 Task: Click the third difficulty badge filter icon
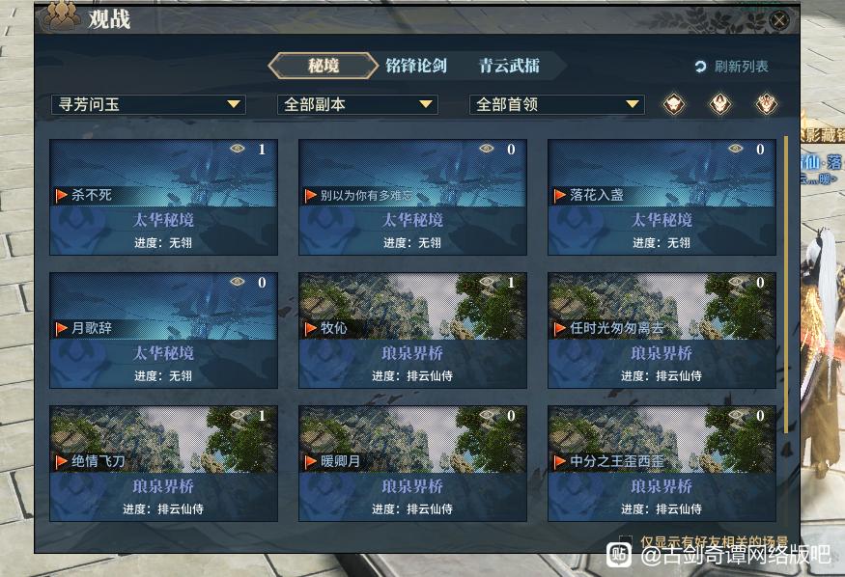point(766,104)
